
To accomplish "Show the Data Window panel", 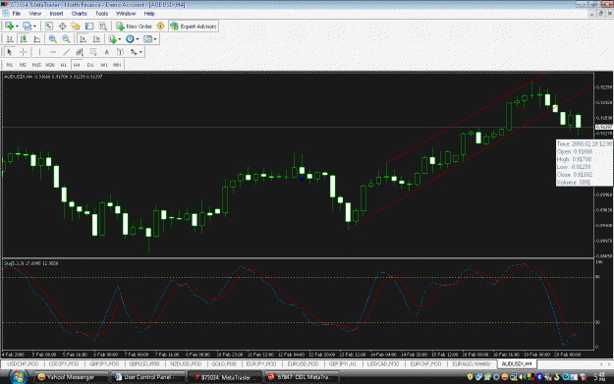I will click(x=62, y=27).
